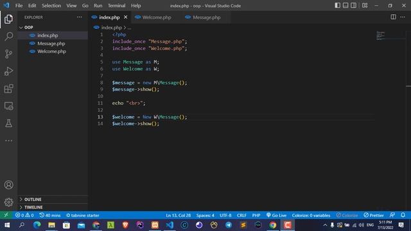
Task: Open Explorer views and more actions ellipsis
Action: pos(80,17)
